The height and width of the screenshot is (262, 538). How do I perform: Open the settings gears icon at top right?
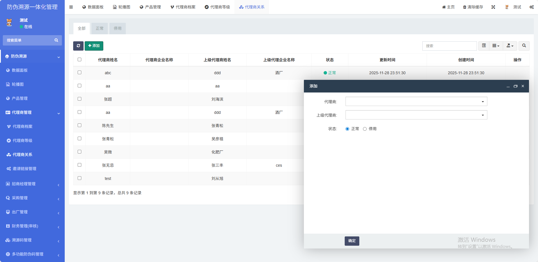coord(531,7)
